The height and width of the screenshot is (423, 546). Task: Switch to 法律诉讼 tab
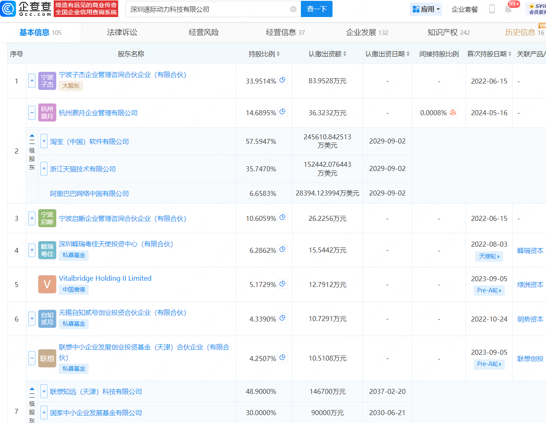[x=122, y=32]
